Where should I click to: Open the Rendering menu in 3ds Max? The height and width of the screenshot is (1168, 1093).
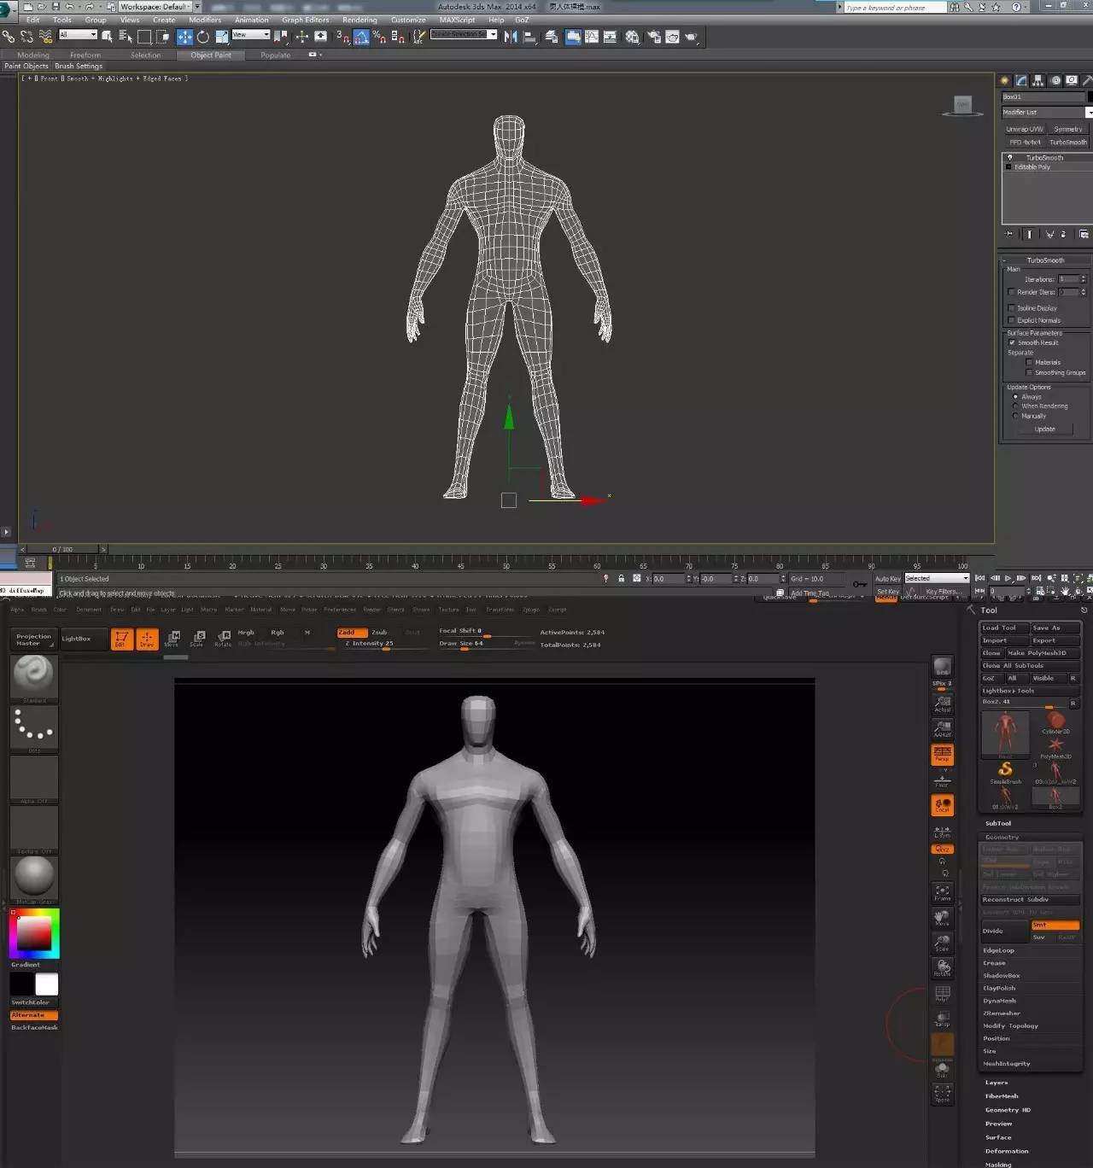[x=359, y=20]
